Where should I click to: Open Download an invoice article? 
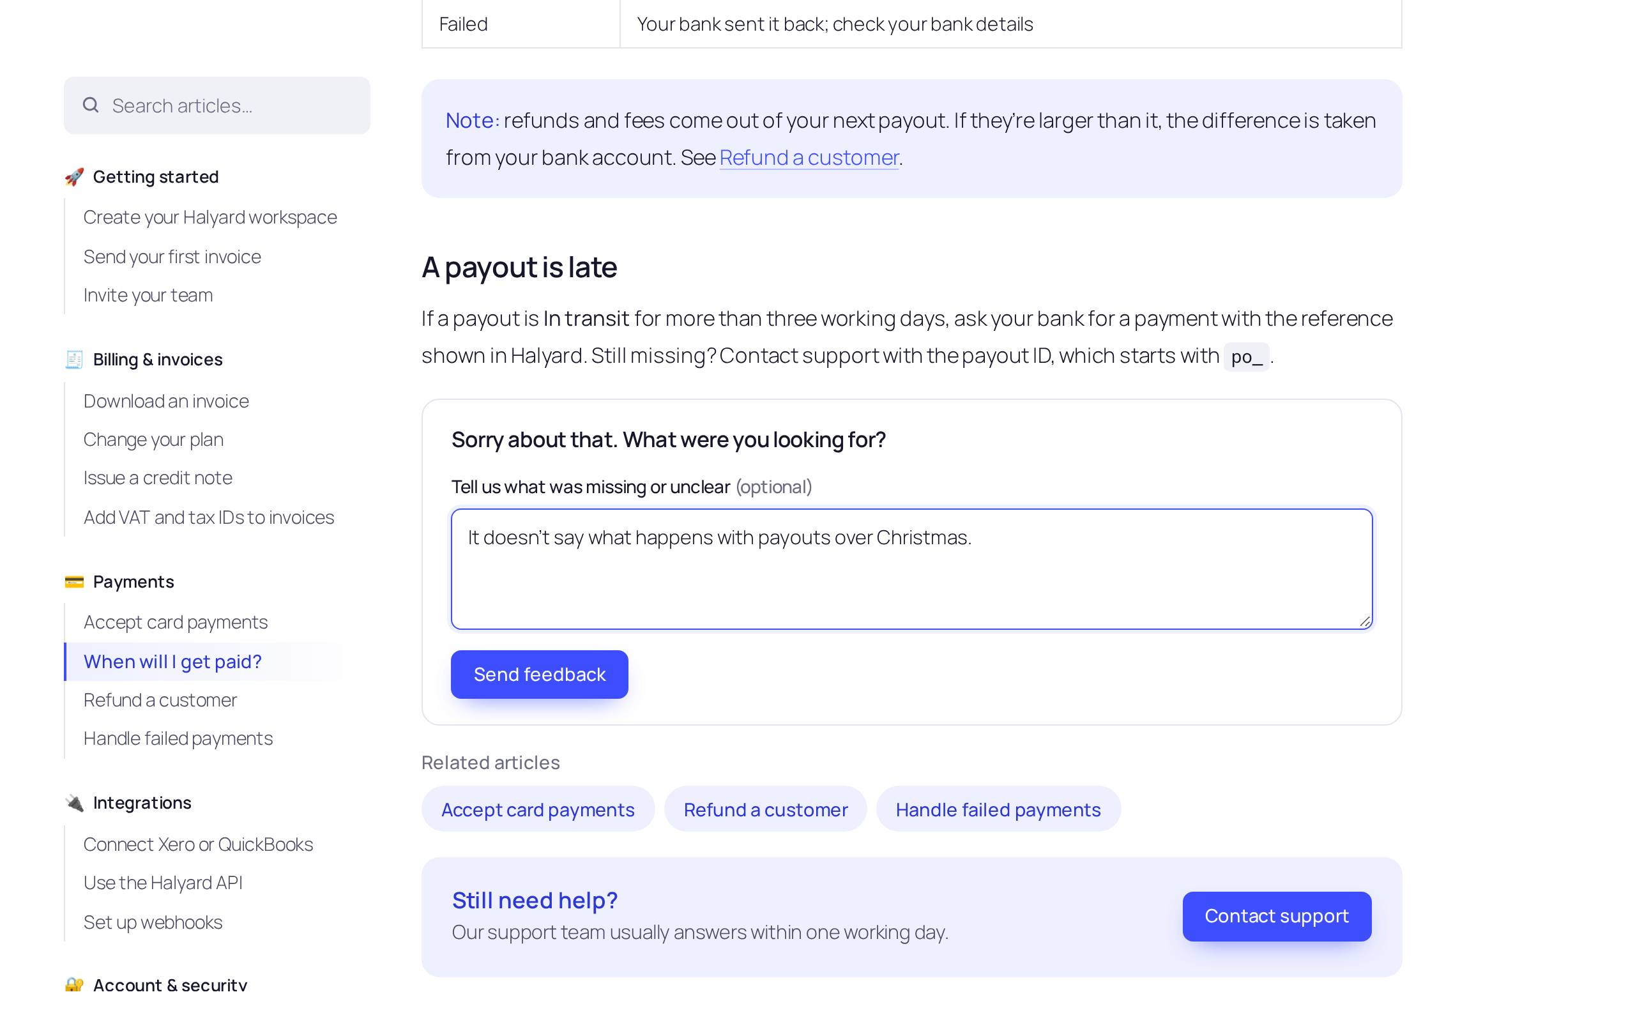(x=166, y=401)
